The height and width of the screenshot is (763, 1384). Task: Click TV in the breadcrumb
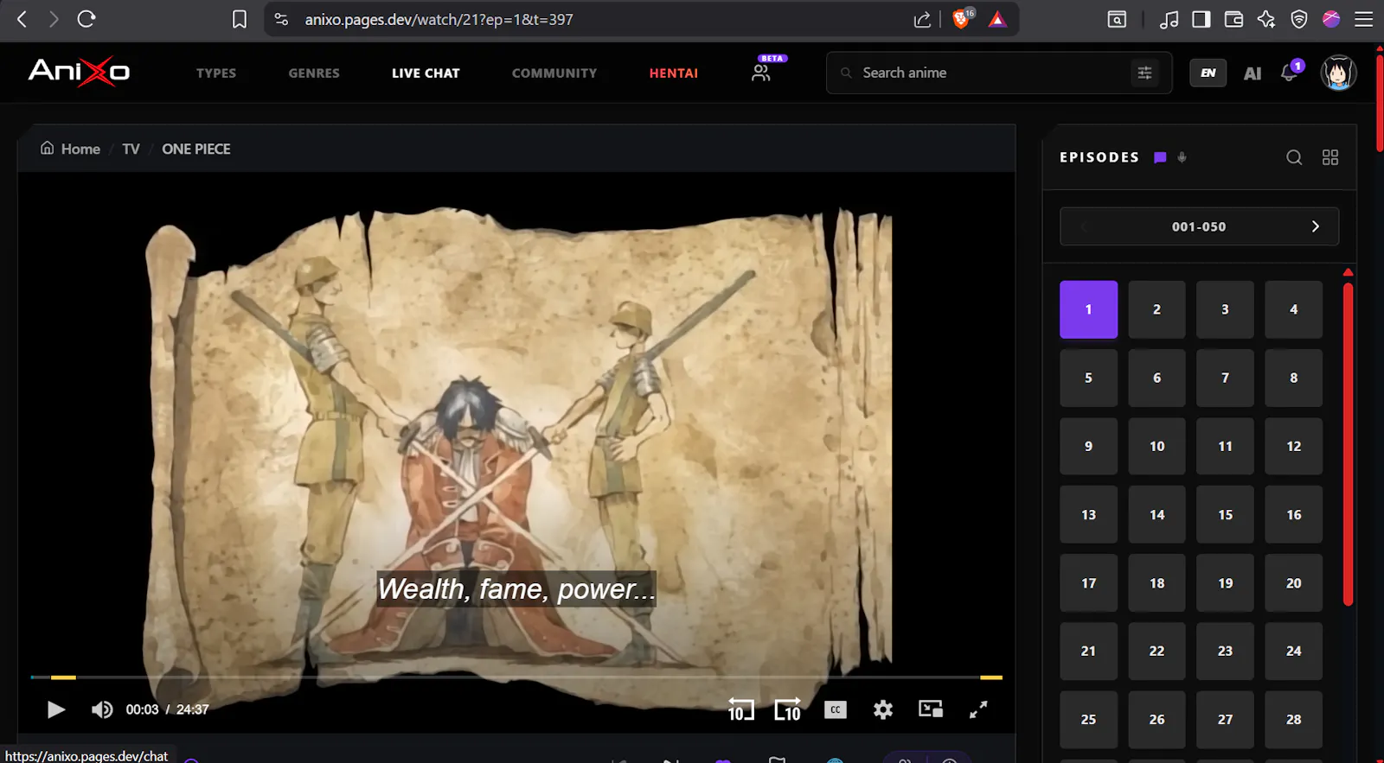131,149
